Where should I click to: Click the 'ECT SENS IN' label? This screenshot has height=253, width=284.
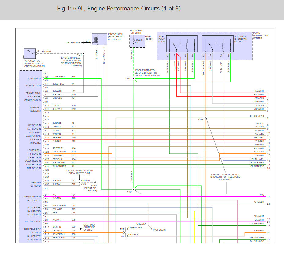pos(34,129)
